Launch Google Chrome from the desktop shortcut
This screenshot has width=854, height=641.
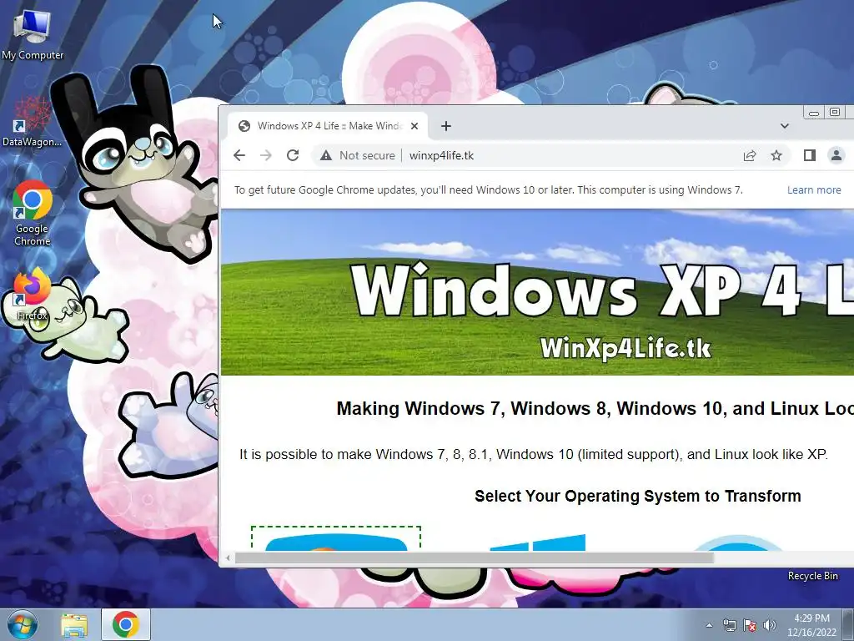click(x=33, y=213)
